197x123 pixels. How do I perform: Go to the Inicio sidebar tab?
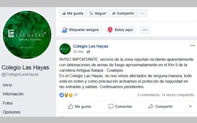[x=7, y=85]
